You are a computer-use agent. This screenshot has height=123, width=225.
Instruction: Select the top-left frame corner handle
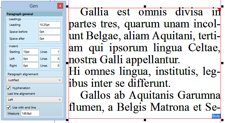(67, 6)
